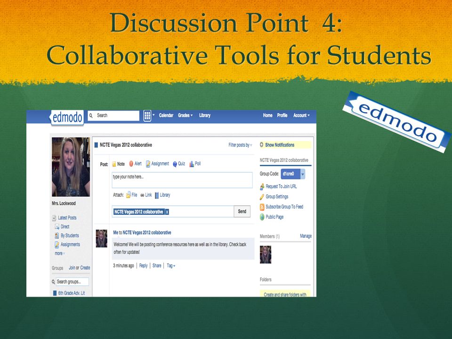Reply to the welcome post
Screen dimensions: 452x339
point(143,266)
